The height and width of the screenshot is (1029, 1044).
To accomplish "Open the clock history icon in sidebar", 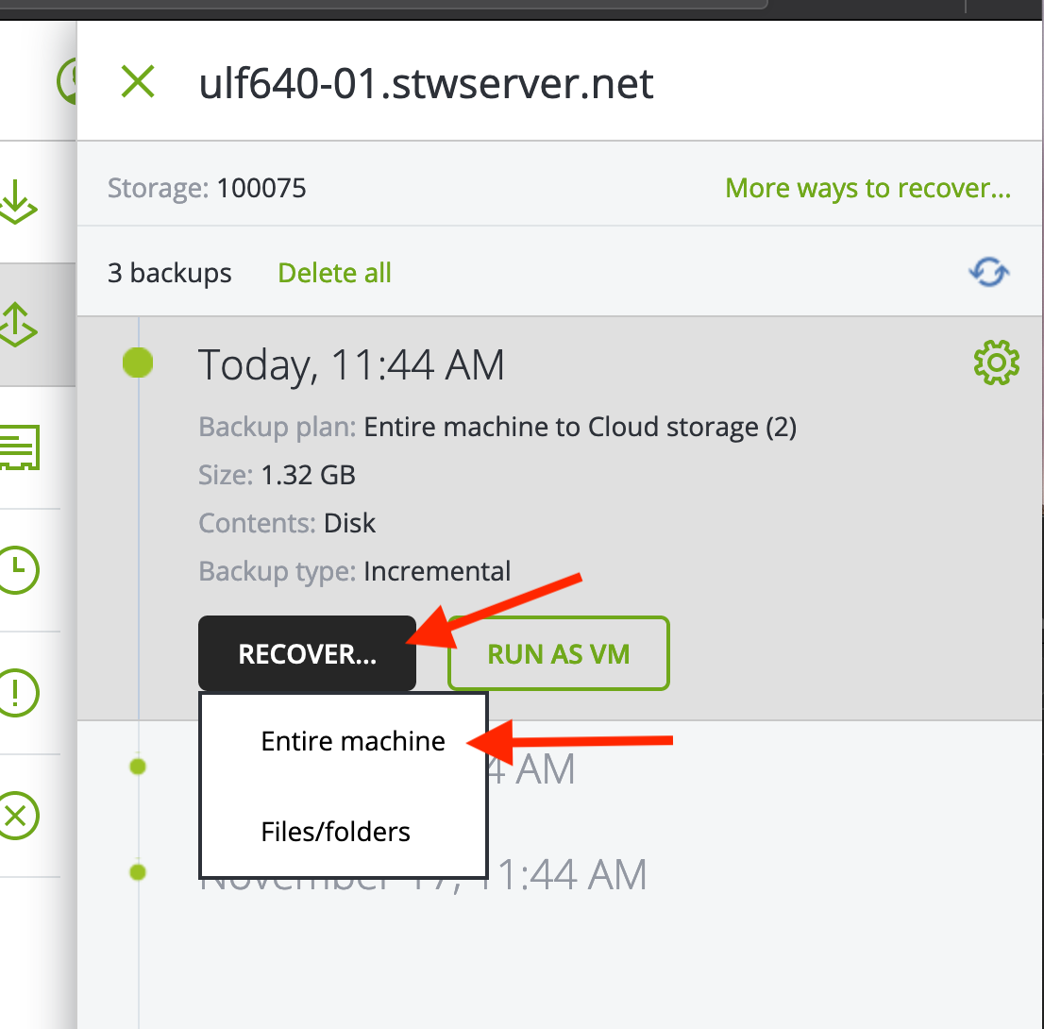I will click(17, 570).
